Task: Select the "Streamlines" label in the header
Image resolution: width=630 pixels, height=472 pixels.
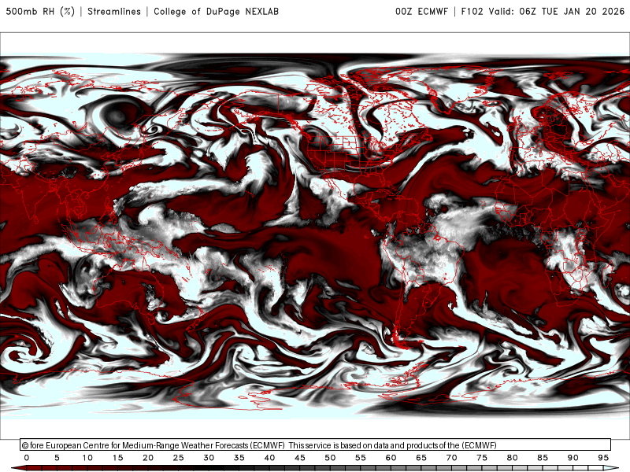Action: [114, 11]
